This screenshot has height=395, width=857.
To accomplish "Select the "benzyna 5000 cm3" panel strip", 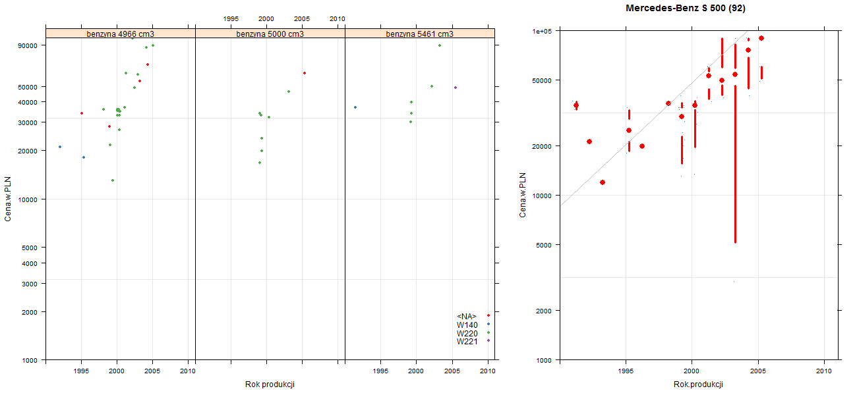I will pyautogui.click(x=270, y=34).
